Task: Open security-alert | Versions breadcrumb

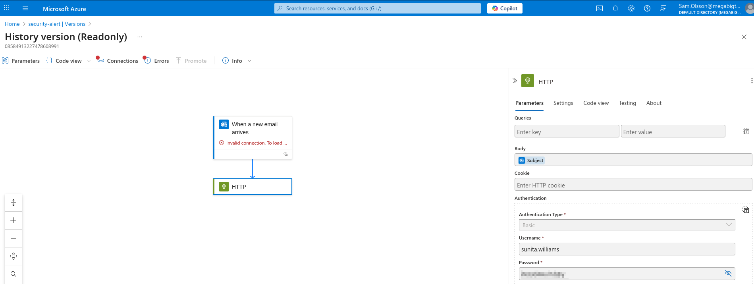Action: (x=57, y=24)
